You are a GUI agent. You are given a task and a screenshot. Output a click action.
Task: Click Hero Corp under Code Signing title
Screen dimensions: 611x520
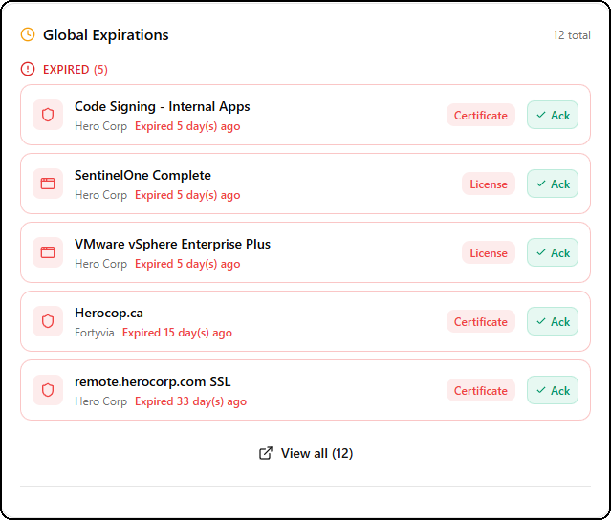(101, 126)
